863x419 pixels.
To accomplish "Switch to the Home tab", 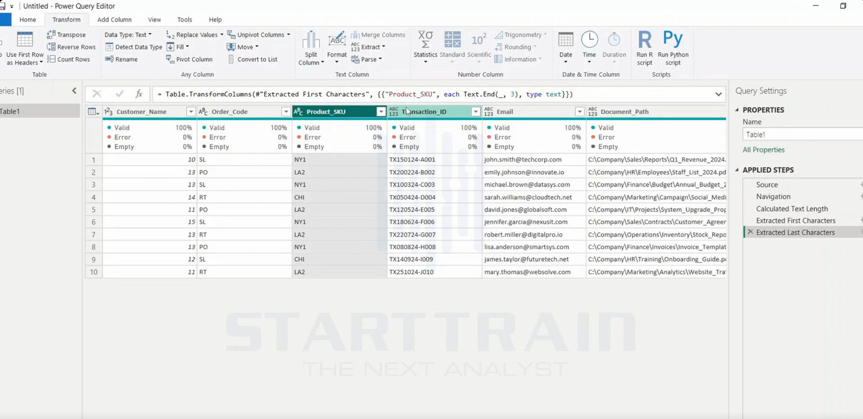I will tap(28, 19).
